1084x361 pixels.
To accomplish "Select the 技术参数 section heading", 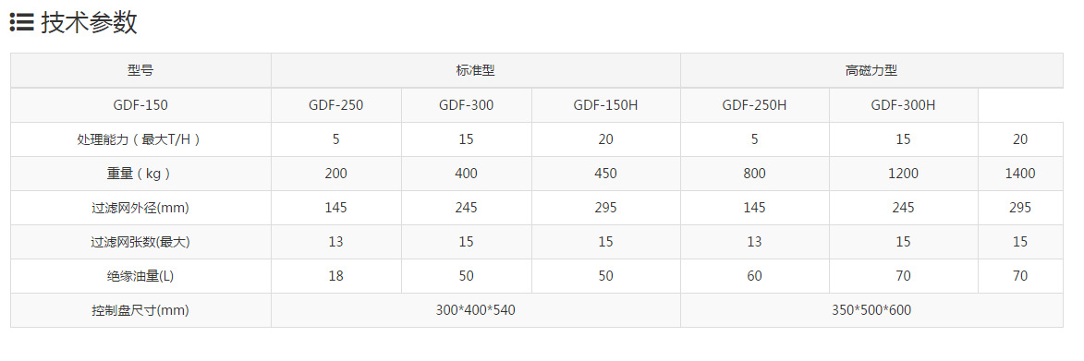I will [90, 23].
